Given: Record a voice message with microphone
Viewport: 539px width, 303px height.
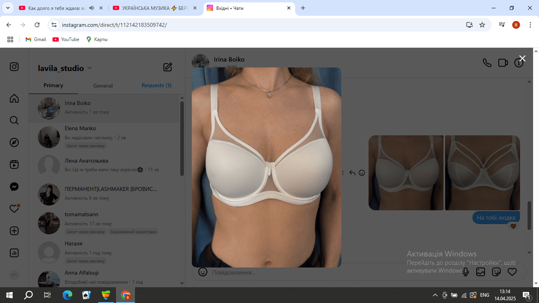Looking at the screenshot, I should 466,272.
